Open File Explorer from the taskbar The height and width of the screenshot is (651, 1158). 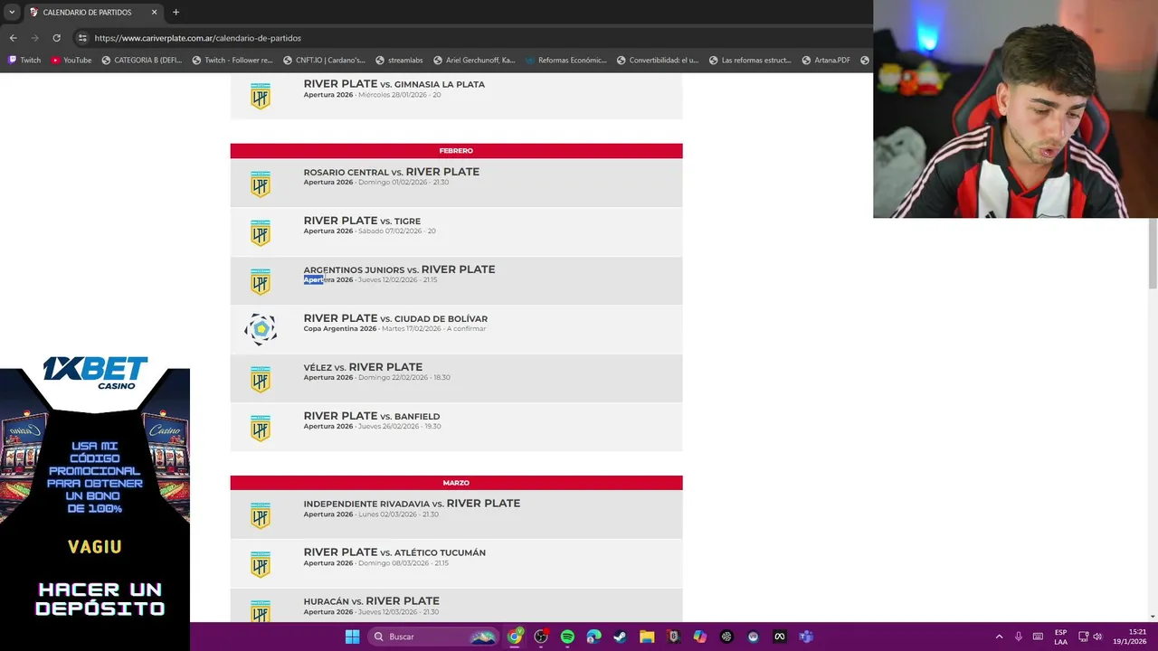click(x=647, y=637)
